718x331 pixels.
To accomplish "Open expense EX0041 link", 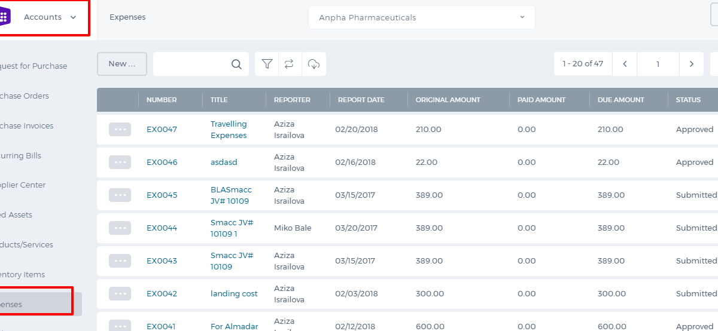I will [x=162, y=326].
